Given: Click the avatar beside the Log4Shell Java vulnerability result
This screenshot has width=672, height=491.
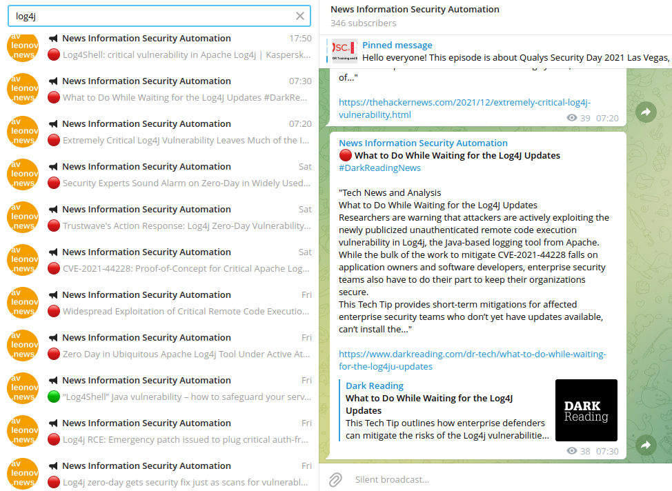Looking at the screenshot, I should 23,389.
